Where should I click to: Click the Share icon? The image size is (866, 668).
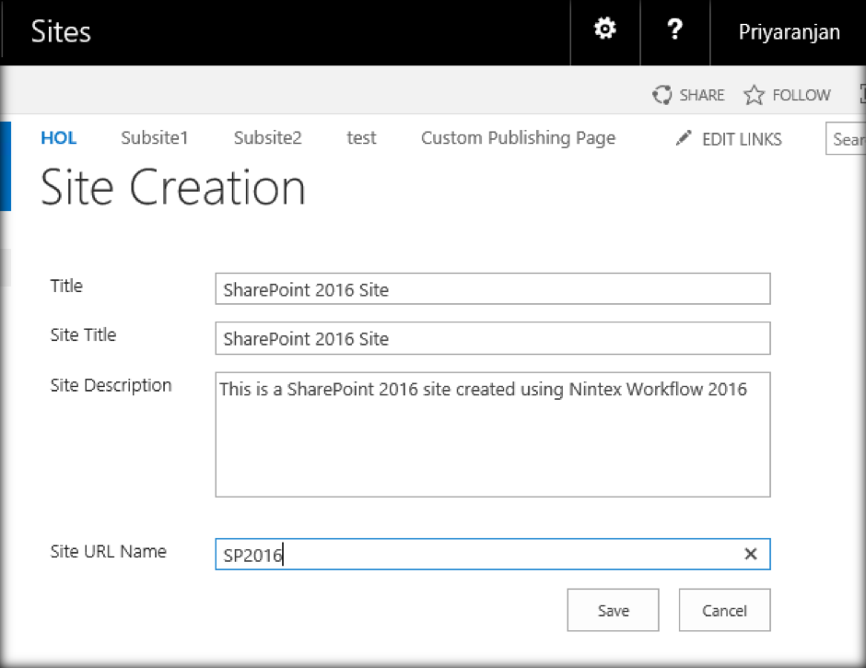coord(661,95)
